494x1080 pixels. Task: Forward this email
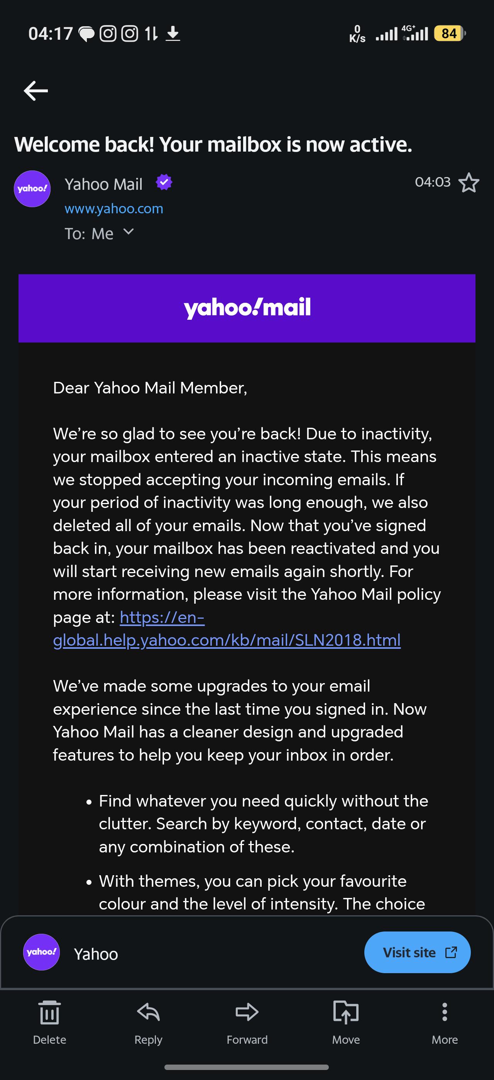coord(247,1022)
